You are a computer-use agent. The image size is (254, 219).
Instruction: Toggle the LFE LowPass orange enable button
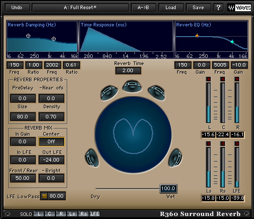tap(44, 196)
